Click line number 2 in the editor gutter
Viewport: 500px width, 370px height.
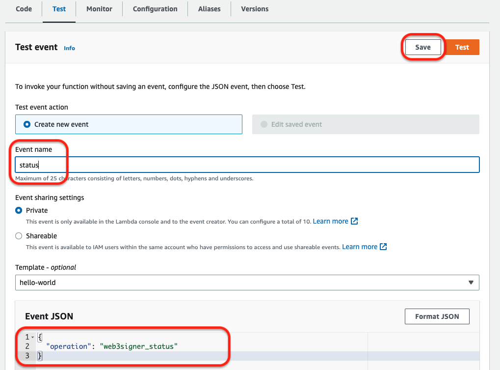click(x=27, y=346)
